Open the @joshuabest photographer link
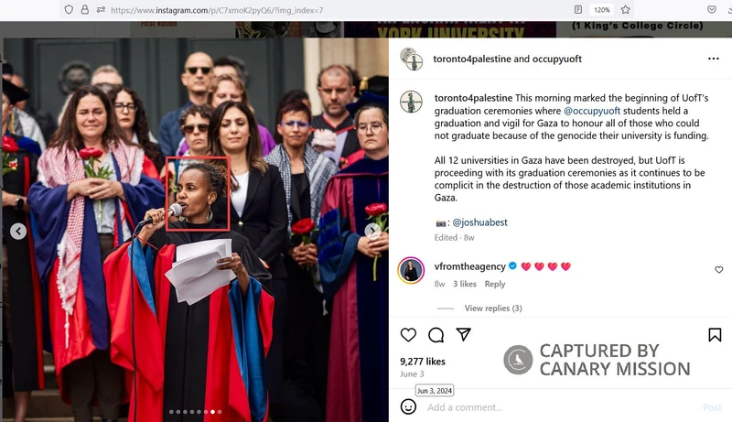The width and height of the screenshot is (732, 422). pyautogui.click(x=479, y=222)
